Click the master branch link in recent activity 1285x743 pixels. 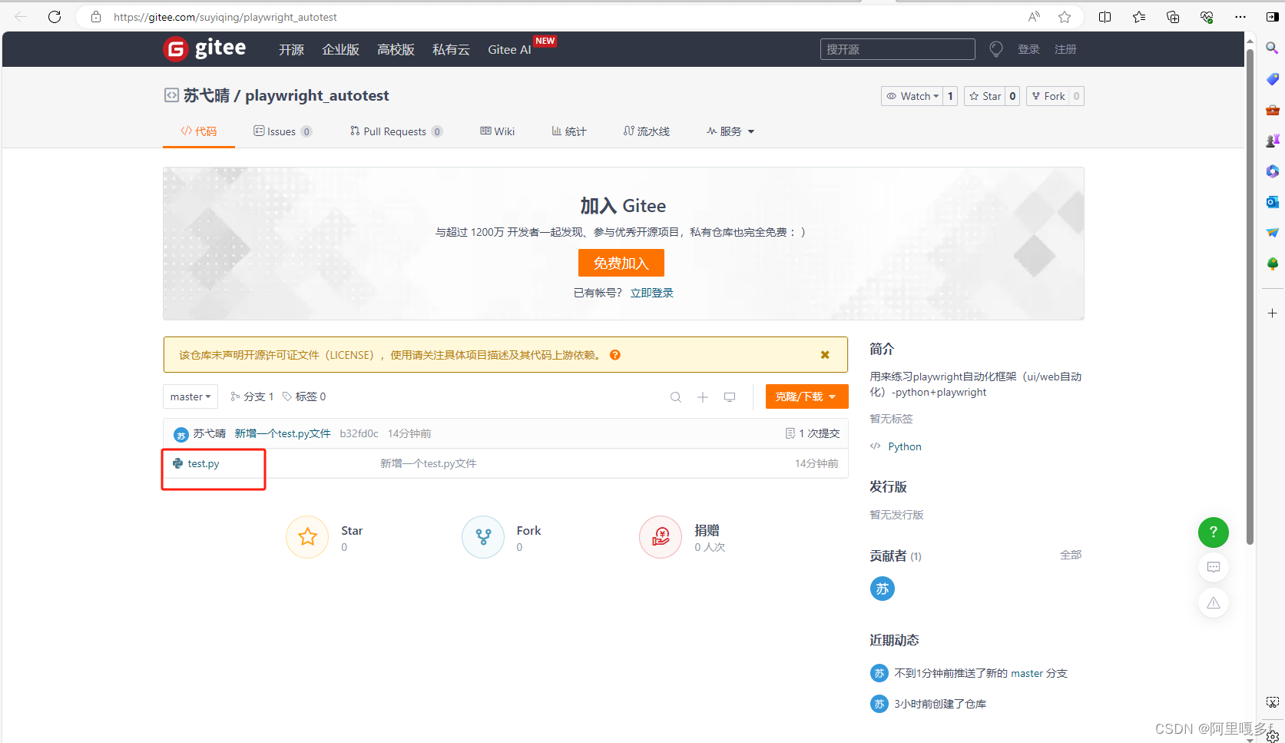tap(1027, 673)
